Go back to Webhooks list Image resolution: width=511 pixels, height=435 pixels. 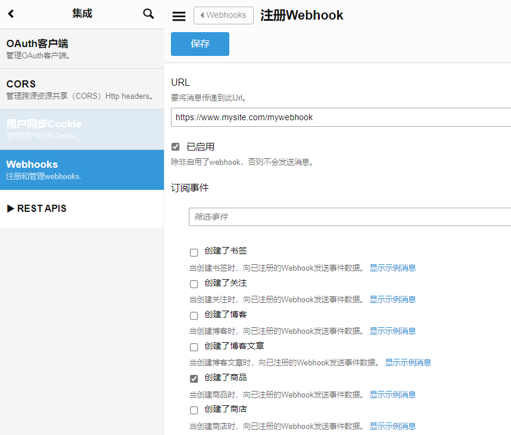pyautogui.click(x=223, y=15)
